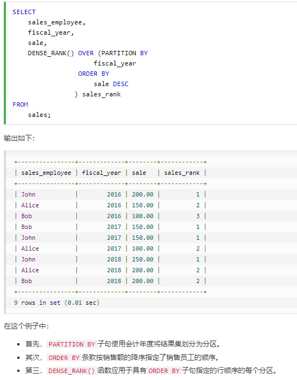Click the PARTITION BY inline code in first bullet

[x=72, y=344]
